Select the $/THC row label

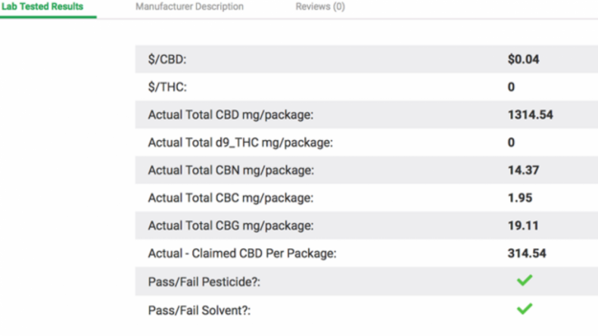(x=167, y=87)
